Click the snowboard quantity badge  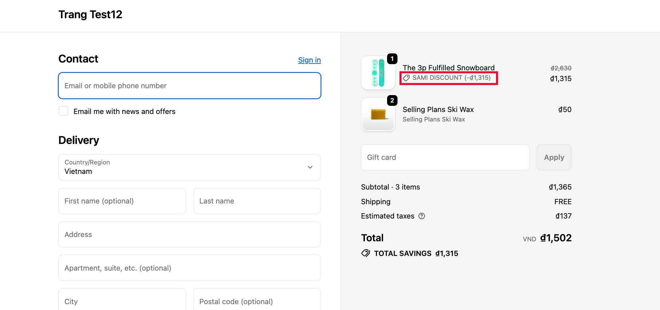coord(392,59)
